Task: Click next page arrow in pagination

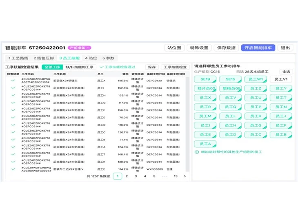Action: [x=185, y=176]
